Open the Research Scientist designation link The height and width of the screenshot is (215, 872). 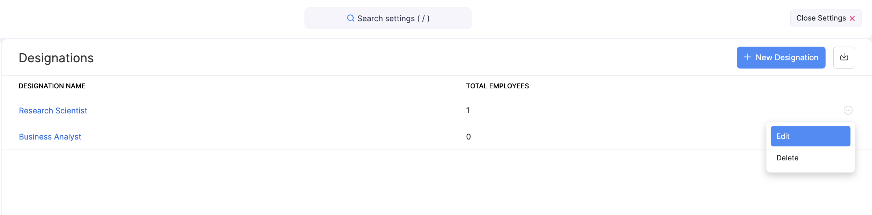pos(53,111)
